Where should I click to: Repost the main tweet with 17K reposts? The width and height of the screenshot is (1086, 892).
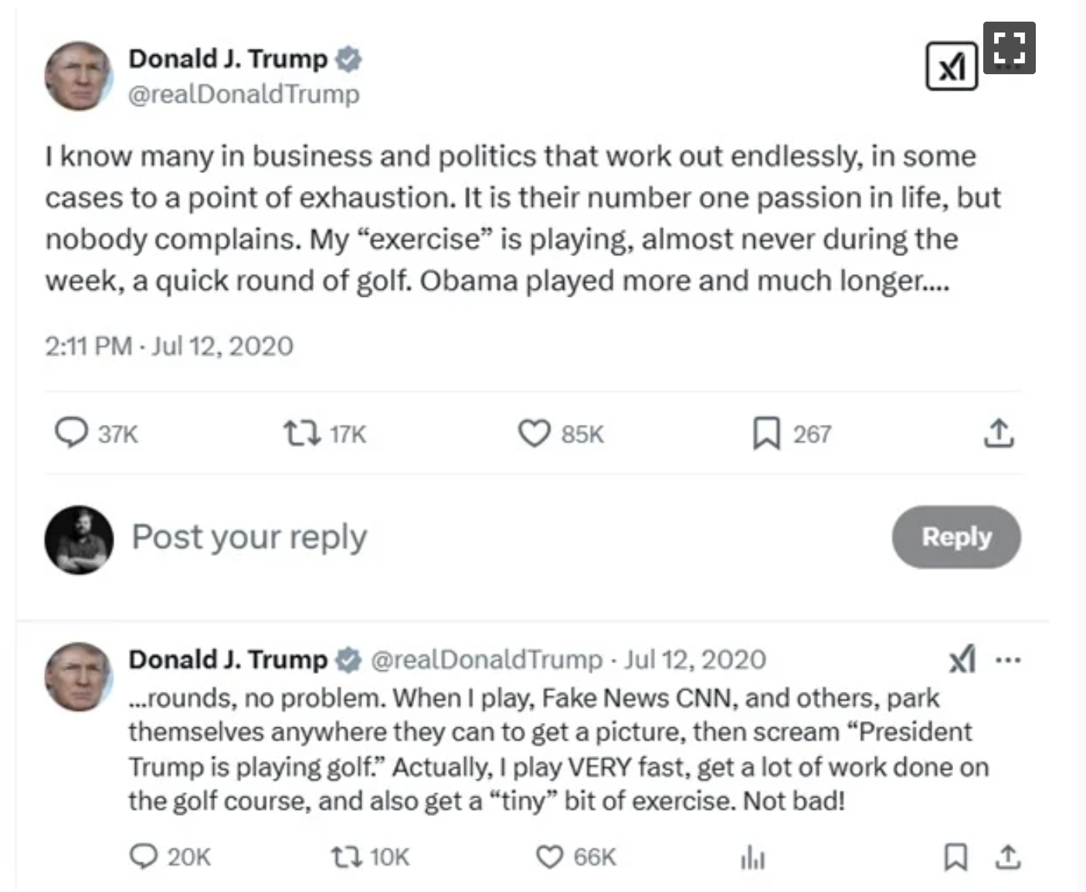click(302, 433)
